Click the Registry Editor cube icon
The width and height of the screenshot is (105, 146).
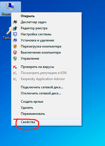click(15, 28)
